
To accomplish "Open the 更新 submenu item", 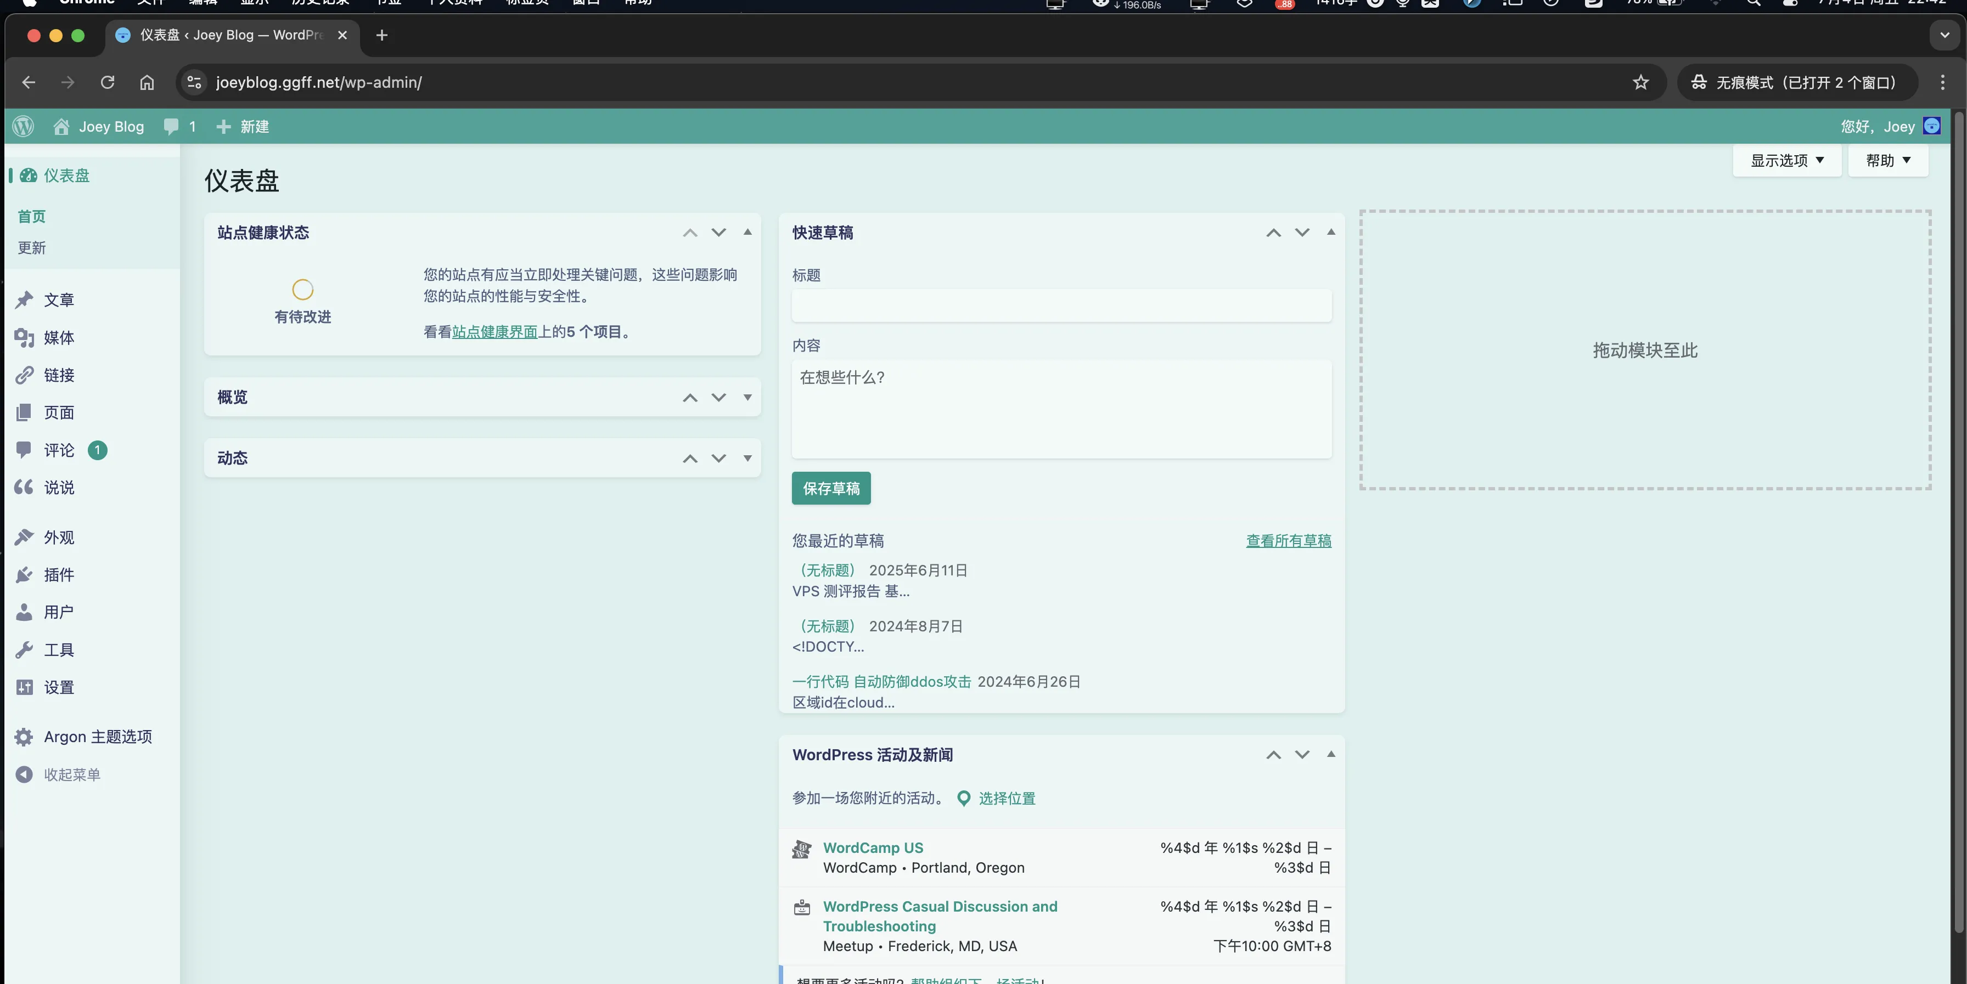I will [x=32, y=248].
